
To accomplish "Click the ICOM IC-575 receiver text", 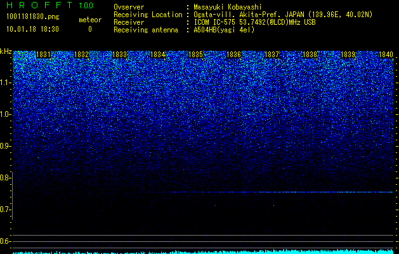I will tap(254, 22).
